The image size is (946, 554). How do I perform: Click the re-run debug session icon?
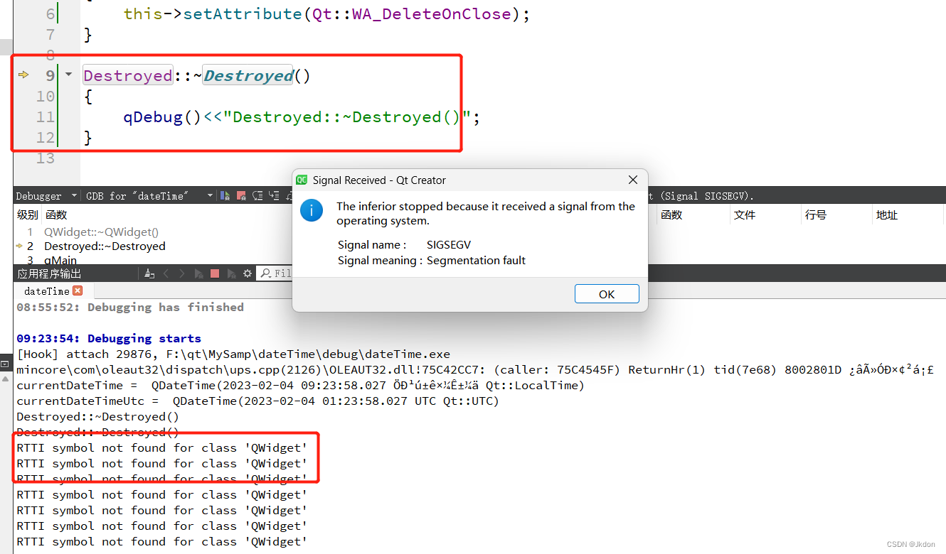pyautogui.click(x=232, y=273)
